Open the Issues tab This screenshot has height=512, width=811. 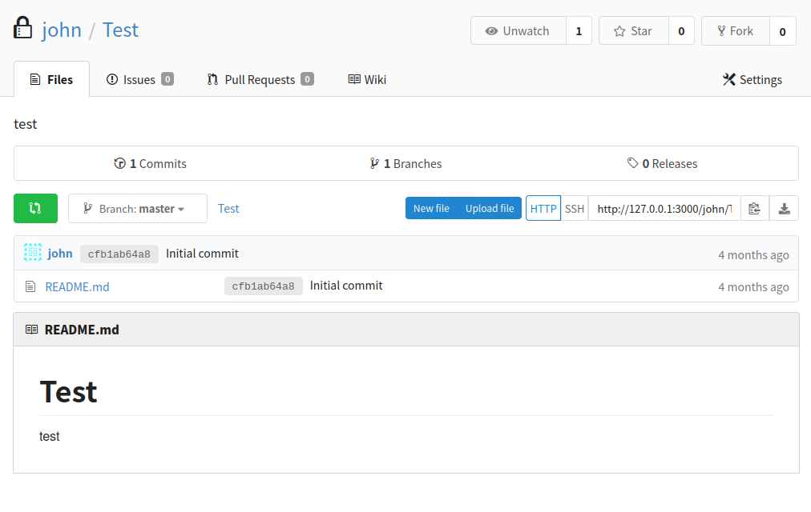pyautogui.click(x=139, y=79)
